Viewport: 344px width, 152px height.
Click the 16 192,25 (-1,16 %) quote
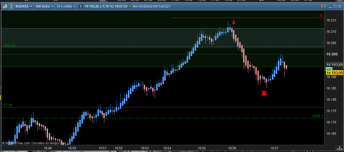(99, 6)
